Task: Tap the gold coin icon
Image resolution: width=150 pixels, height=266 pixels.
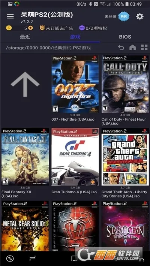Action: pos(9,28)
